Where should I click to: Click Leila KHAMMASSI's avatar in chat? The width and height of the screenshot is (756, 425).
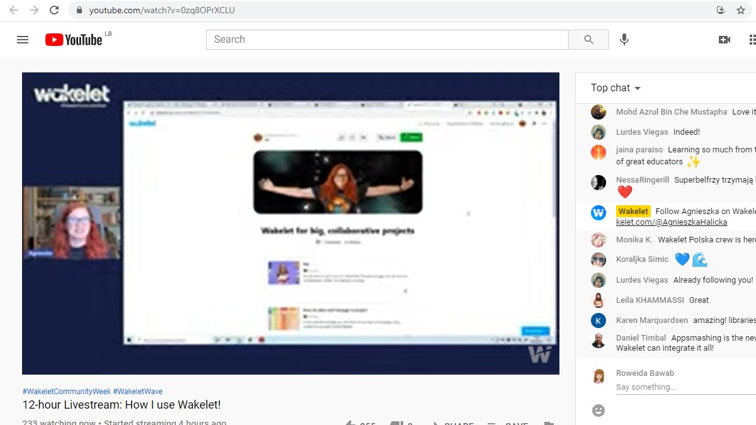598,300
